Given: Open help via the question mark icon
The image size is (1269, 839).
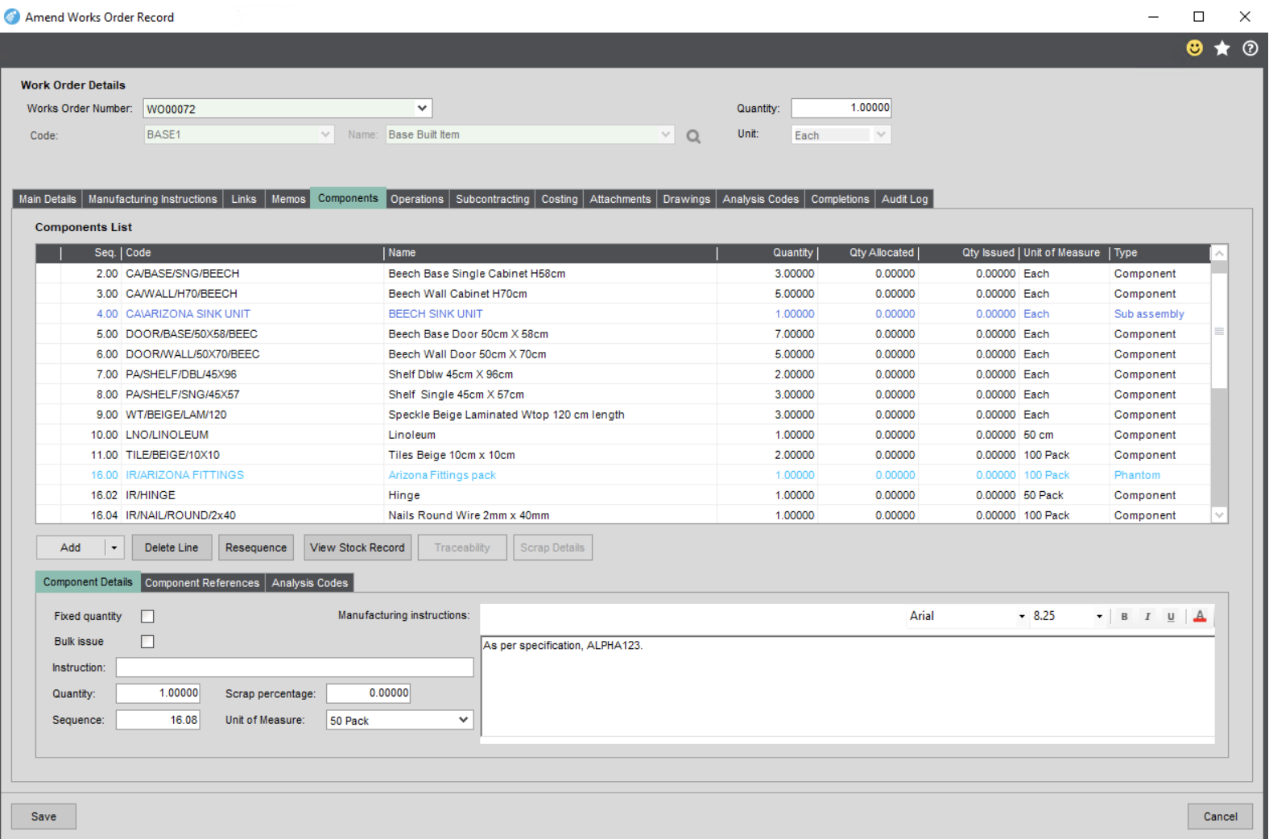Looking at the screenshot, I should coord(1250,48).
